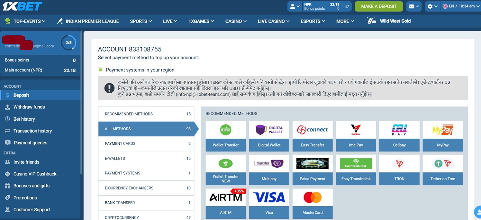Click the Main account (NPR) balance row
This screenshot has width=481, height=220.
pyautogui.click(x=40, y=70)
